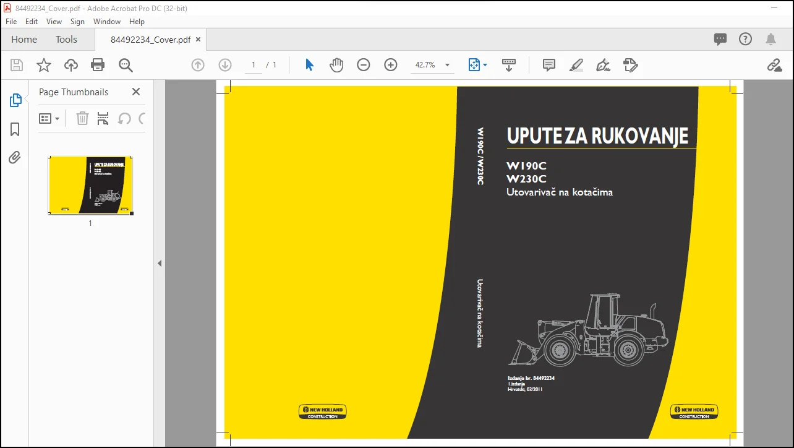Zoom out with the minus button
The width and height of the screenshot is (794, 448).
tap(364, 65)
